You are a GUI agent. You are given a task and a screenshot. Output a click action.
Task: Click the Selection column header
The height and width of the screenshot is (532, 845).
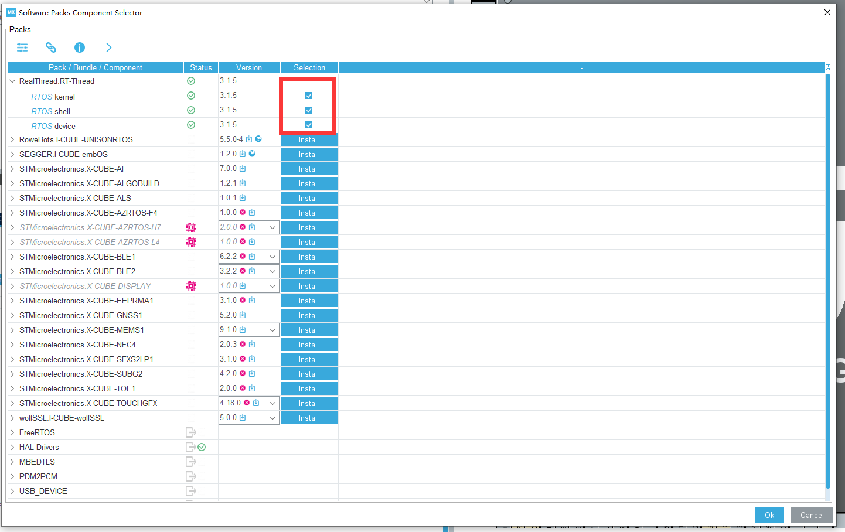point(309,67)
